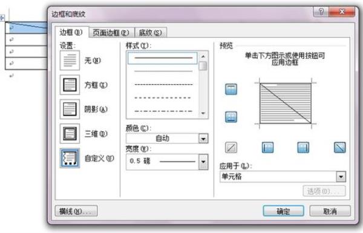Click the 横线 button
Viewport: 363px width, 233px height.
click(x=76, y=211)
